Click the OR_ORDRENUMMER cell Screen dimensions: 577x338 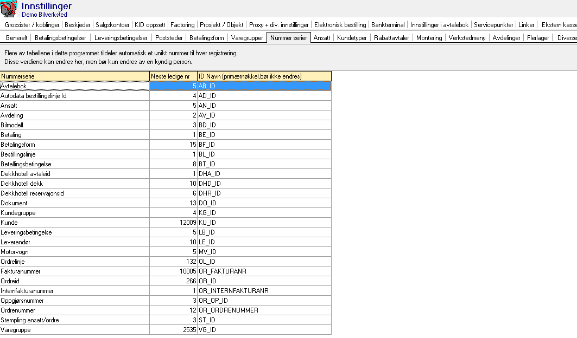point(264,310)
